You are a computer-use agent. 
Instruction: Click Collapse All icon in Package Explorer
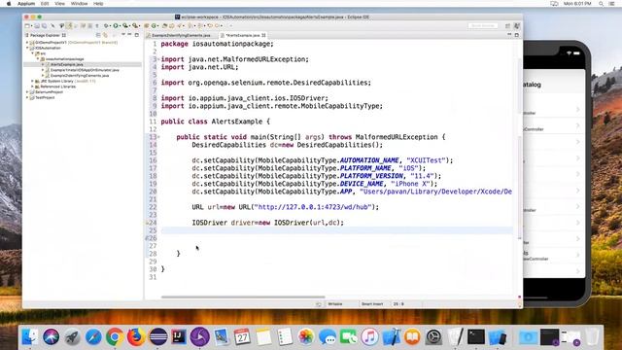tap(98, 35)
